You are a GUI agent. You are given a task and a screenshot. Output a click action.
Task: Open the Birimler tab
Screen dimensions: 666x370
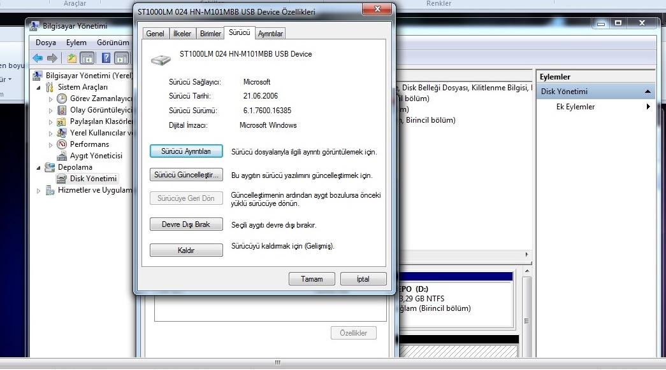[210, 34]
